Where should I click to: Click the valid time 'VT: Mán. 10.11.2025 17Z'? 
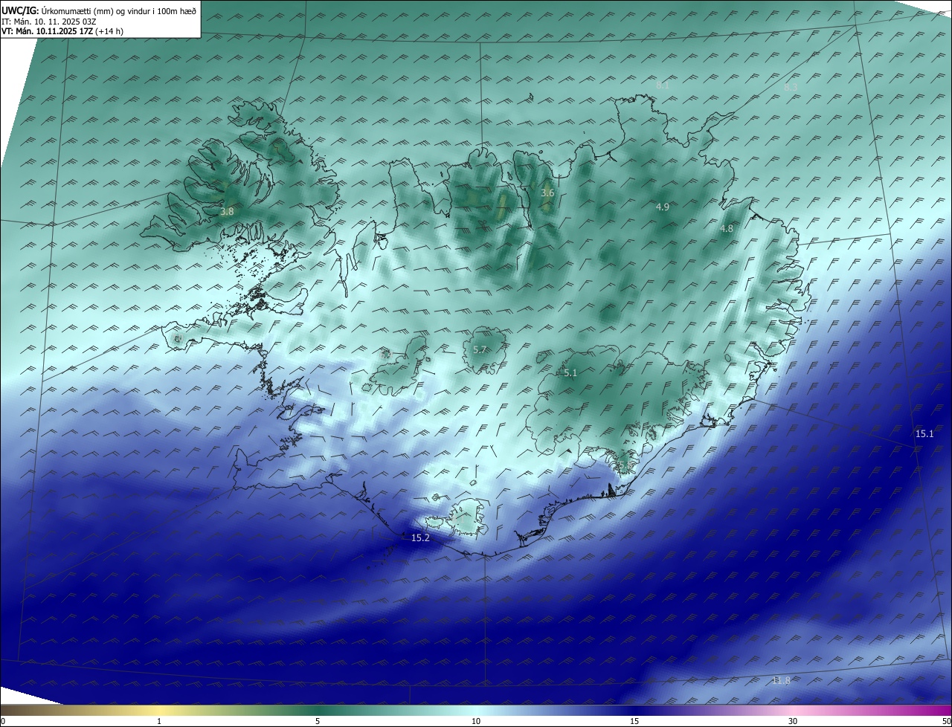click(x=47, y=31)
